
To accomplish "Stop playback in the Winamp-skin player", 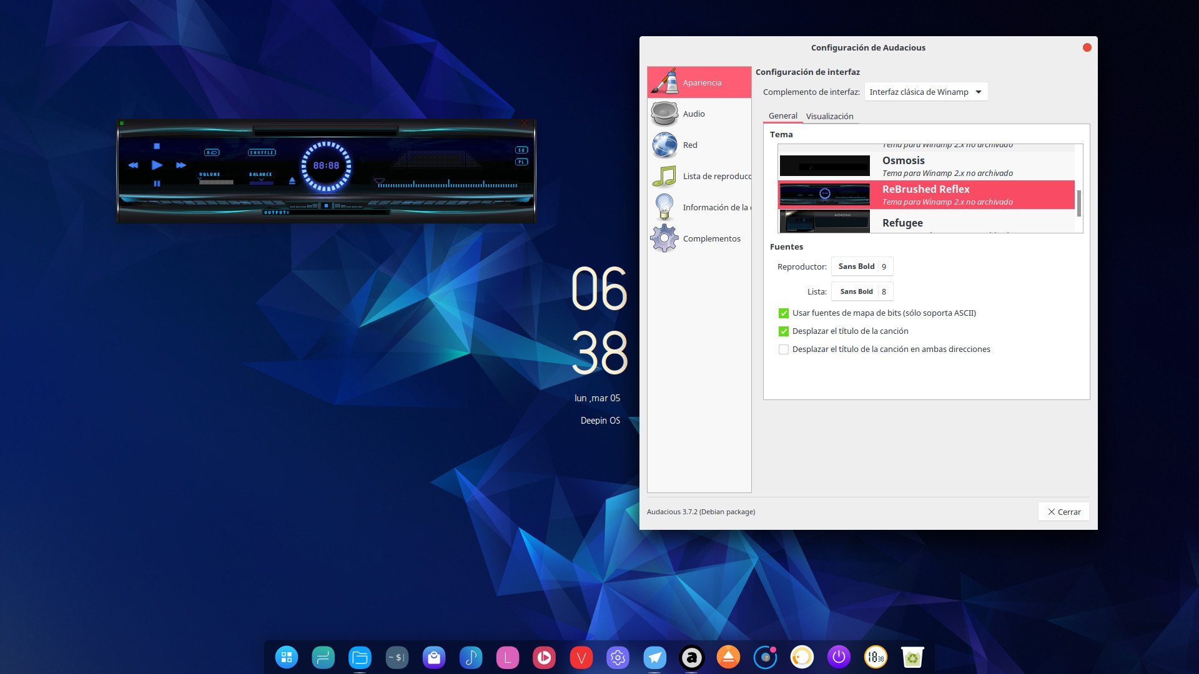I will coord(157,146).
